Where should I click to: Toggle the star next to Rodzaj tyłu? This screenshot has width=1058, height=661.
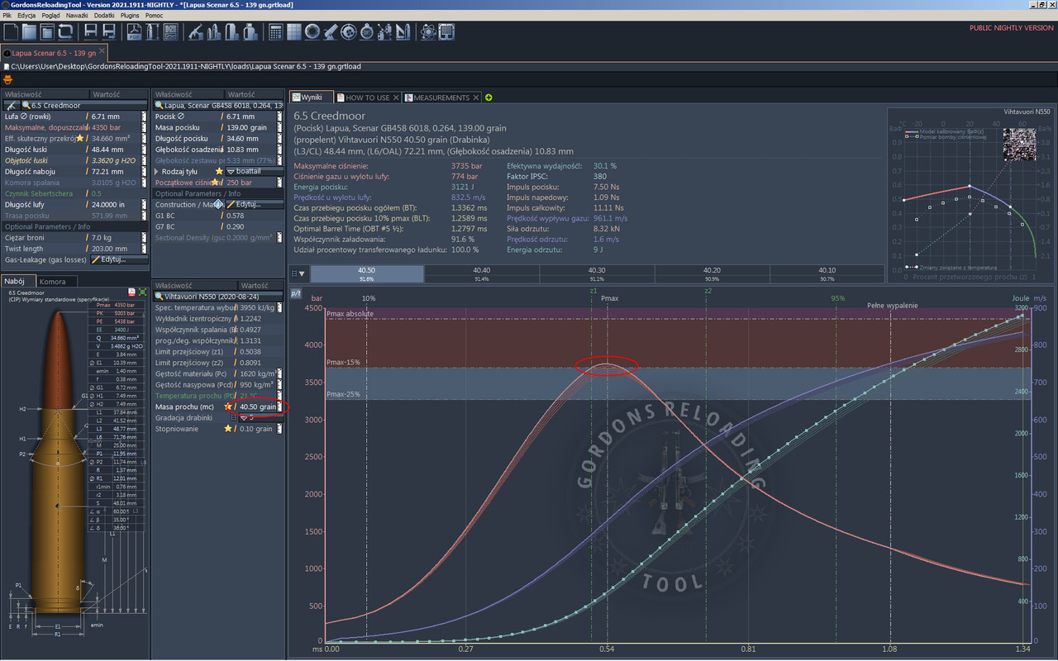[x=219, y=172]
